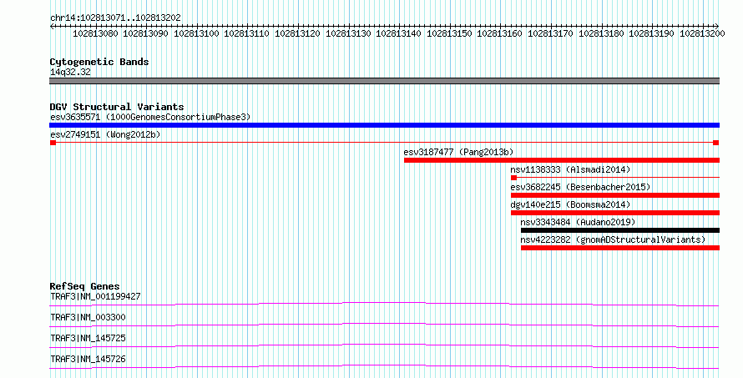Screen dimensions: 743x378
Task: Open variant label dgv140e215 (Boomsma2014)
Action: (570, 204)
